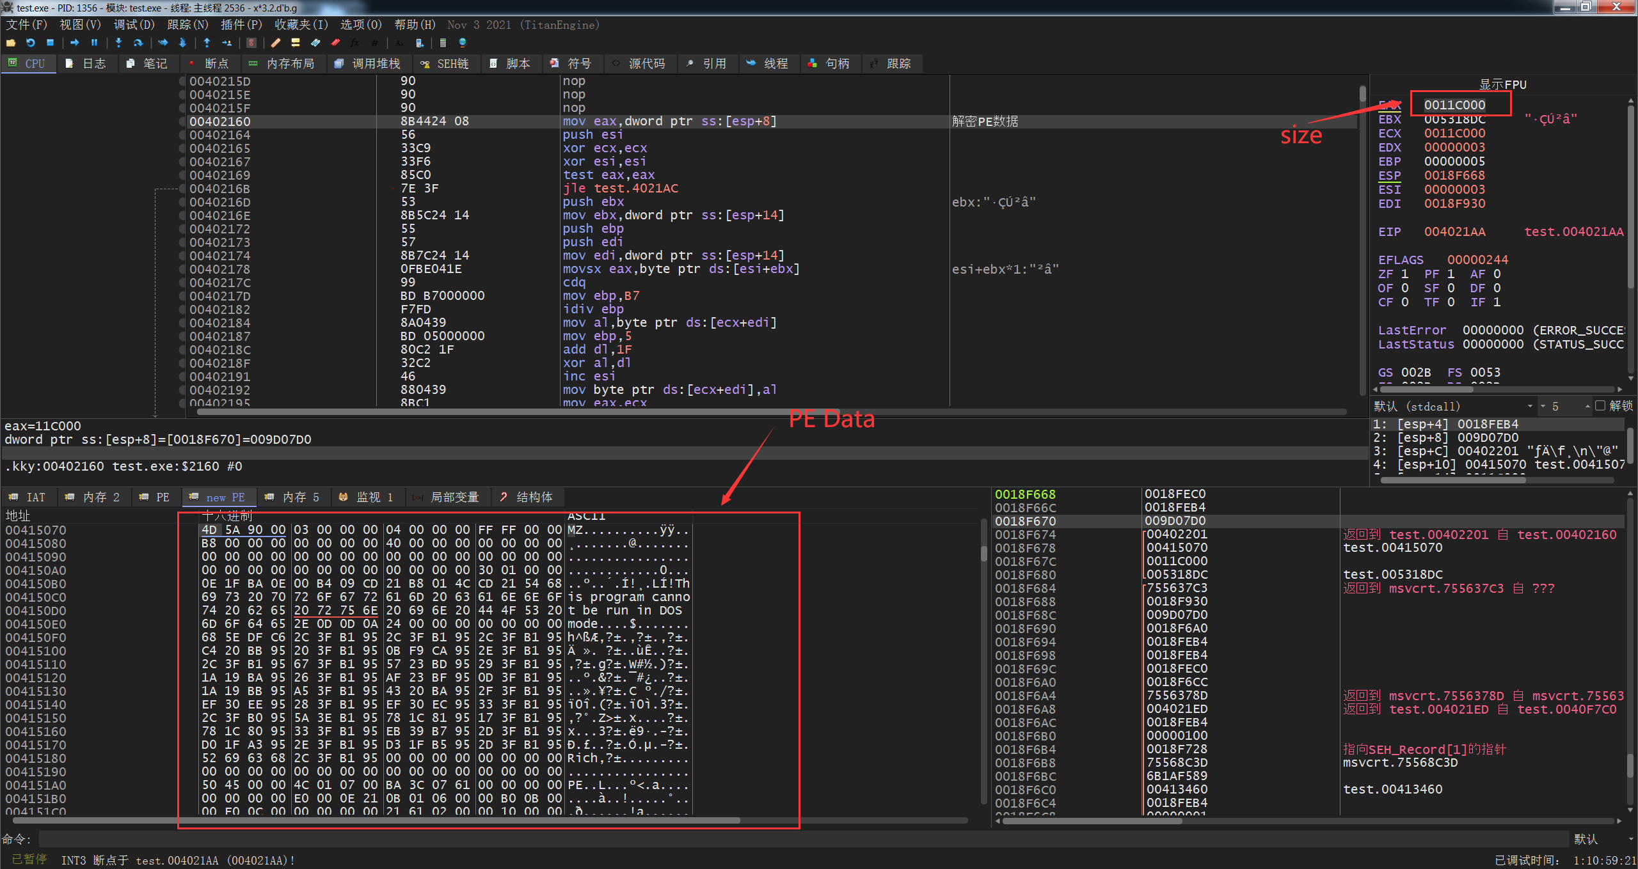Click the 显示FPU button

(x=1502, y=84)
